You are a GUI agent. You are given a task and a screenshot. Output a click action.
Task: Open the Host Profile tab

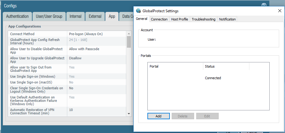point(180,19)
